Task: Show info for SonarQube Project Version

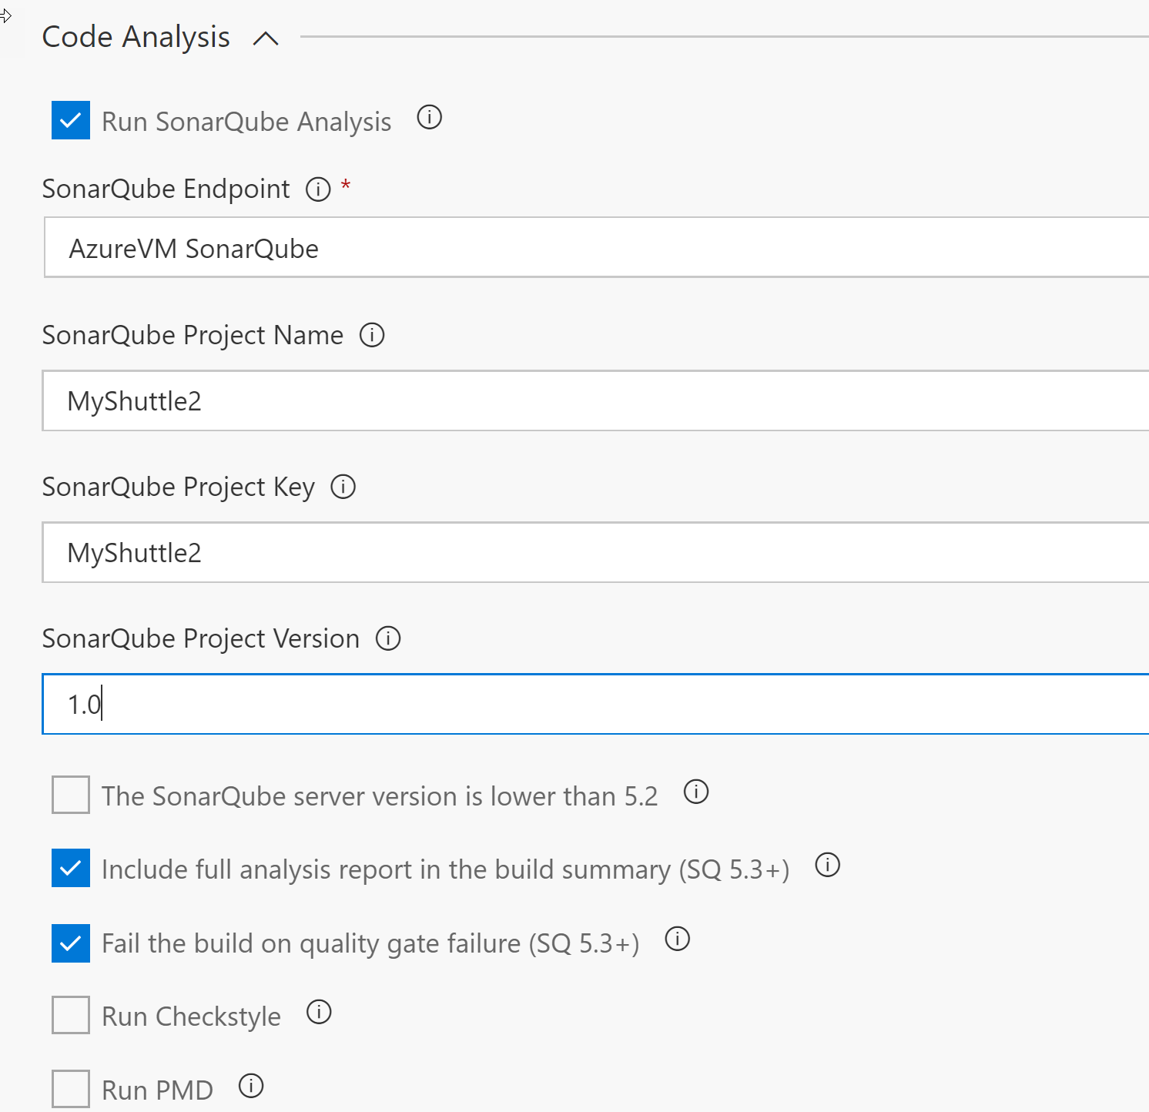Action: [388, 638]
